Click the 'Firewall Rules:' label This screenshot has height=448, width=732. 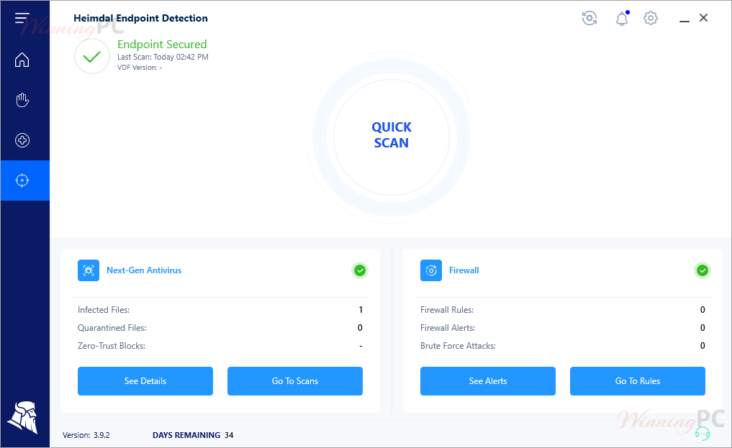[x=447, y=310]
